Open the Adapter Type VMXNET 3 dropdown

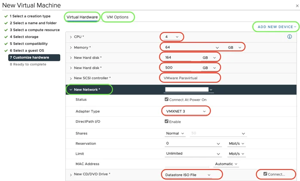(186, 111)
